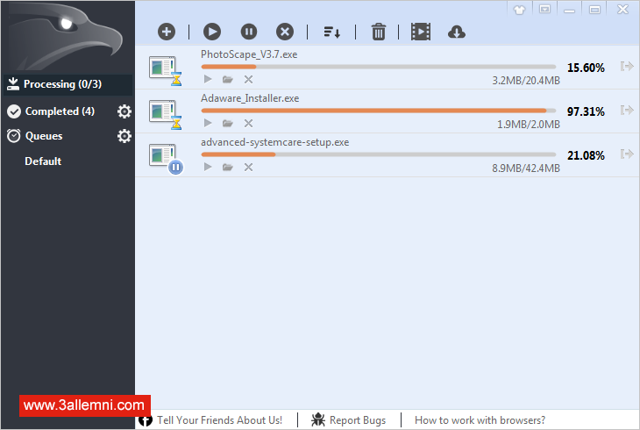This screenshot has height=430, width=640.
Task: Select the Completed (4) category
Action: (x=59, y=111)
